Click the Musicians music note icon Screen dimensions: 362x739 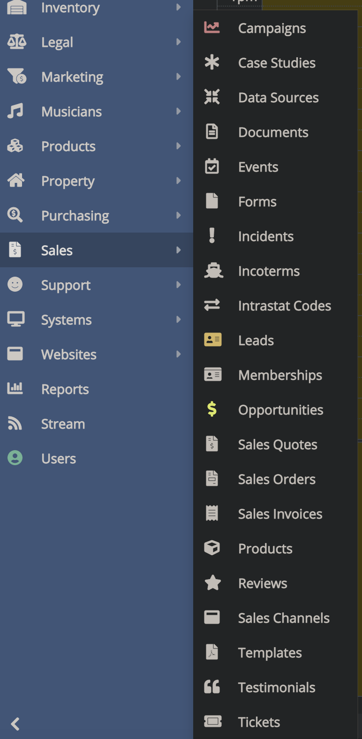pos(15,111)
